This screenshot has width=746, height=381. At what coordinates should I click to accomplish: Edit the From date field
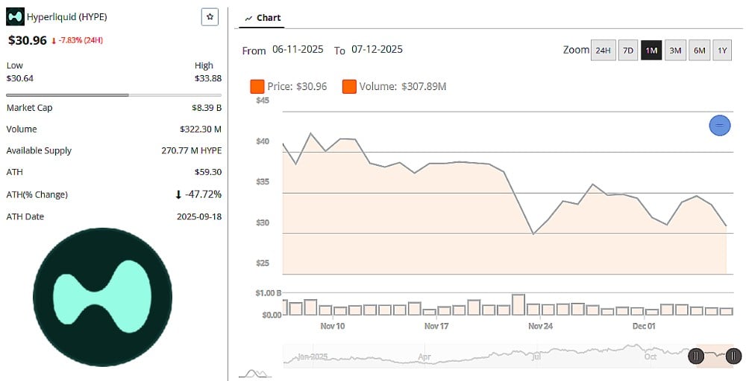coord(298,50)
